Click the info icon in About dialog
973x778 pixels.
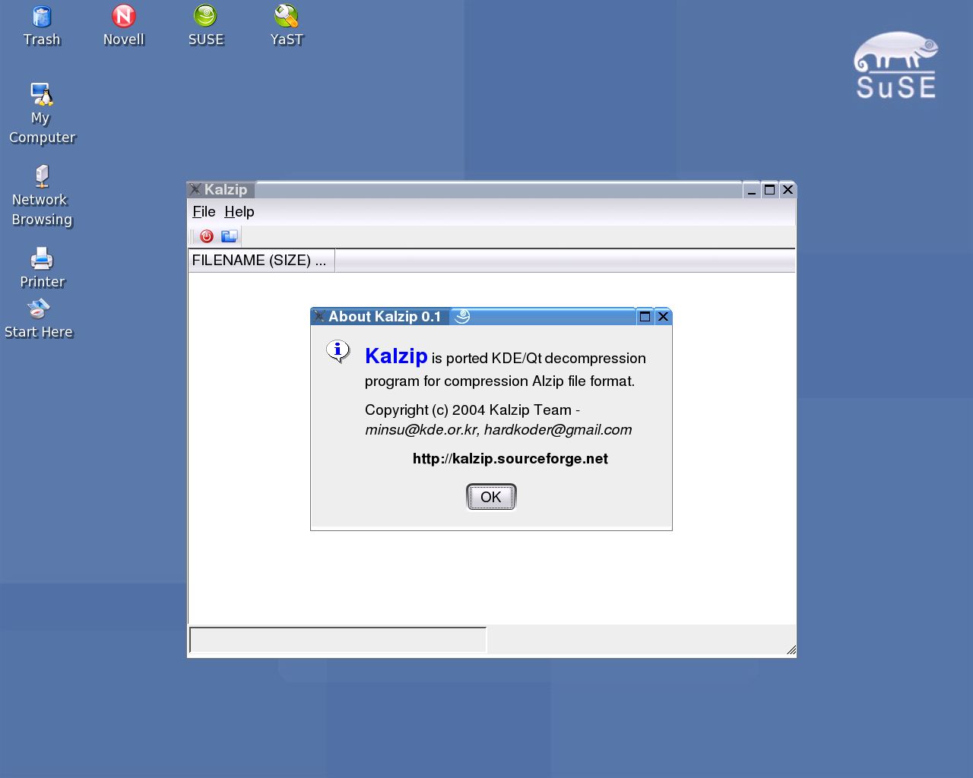(338, 351)
